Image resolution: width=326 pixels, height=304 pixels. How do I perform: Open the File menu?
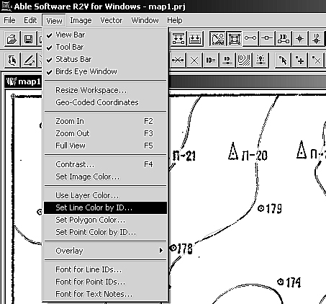(x=9, y=20)
